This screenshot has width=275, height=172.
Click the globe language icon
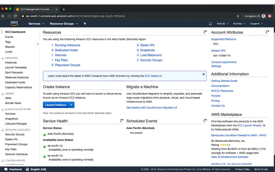pos(27,169)
